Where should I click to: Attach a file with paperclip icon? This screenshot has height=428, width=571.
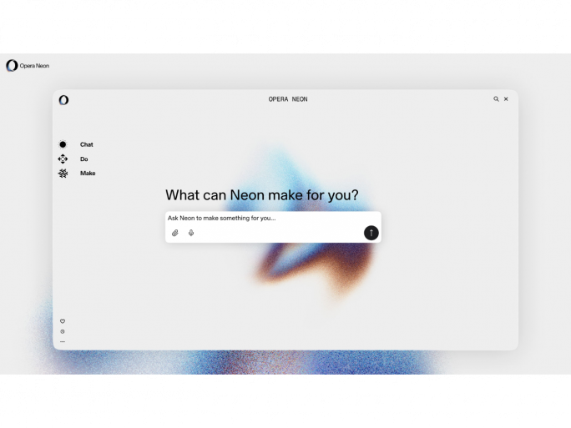[x=175, y=233]
